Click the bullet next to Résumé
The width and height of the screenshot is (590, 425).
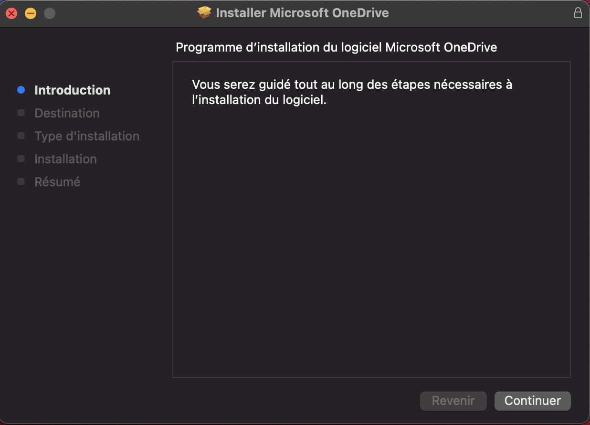pyautogui.click(x=21, y=182)
